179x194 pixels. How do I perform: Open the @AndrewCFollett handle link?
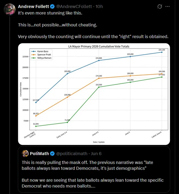click(74, 7)
